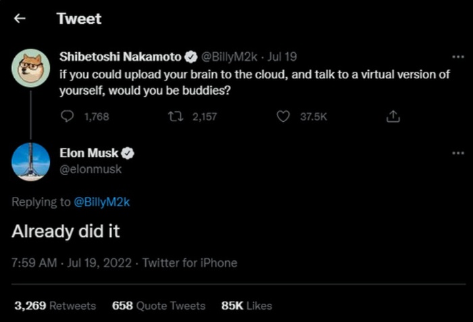Open the three-dot menu on Shibetoshi's tweet
473x322 pixels.
[x=457, y=57]
